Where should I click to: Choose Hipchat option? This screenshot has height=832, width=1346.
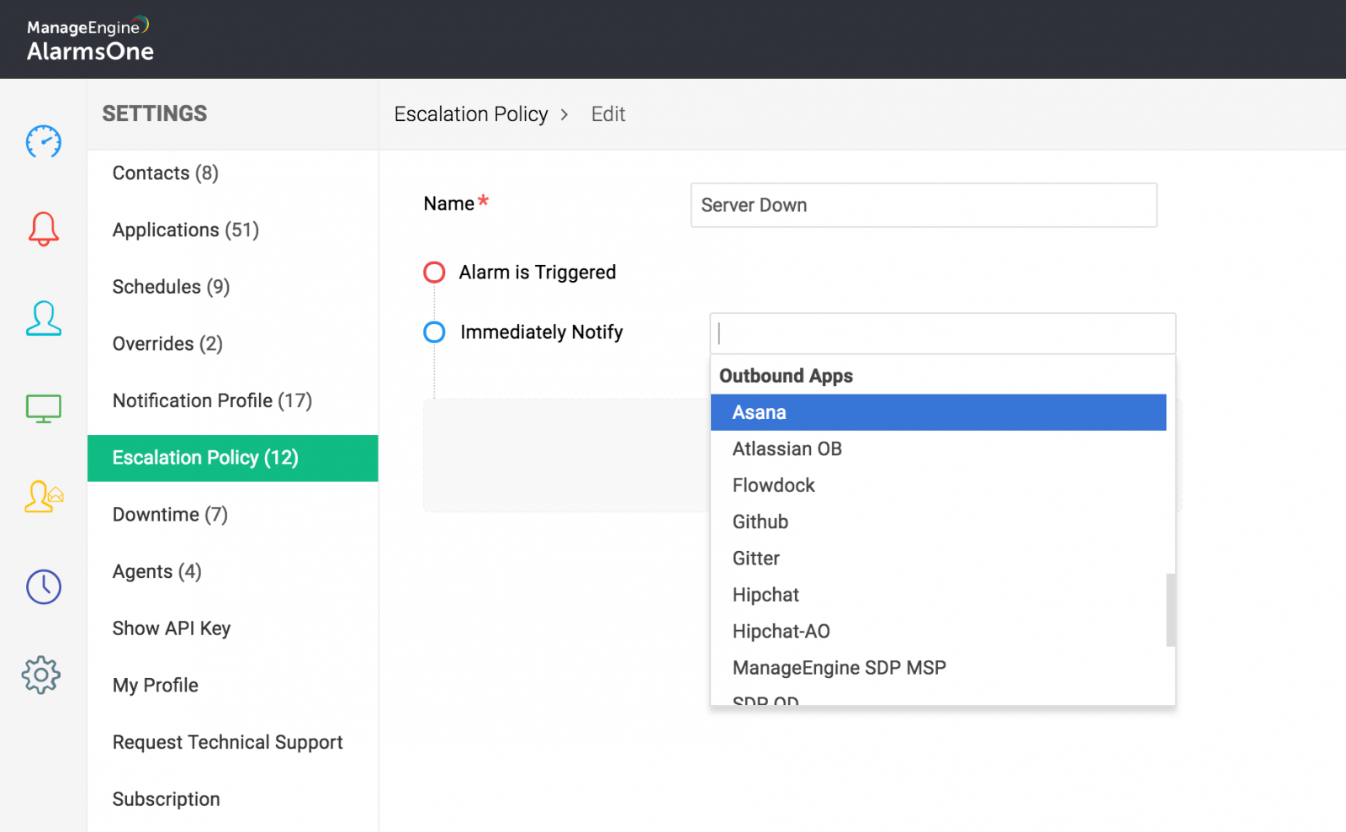pos(938,595)
